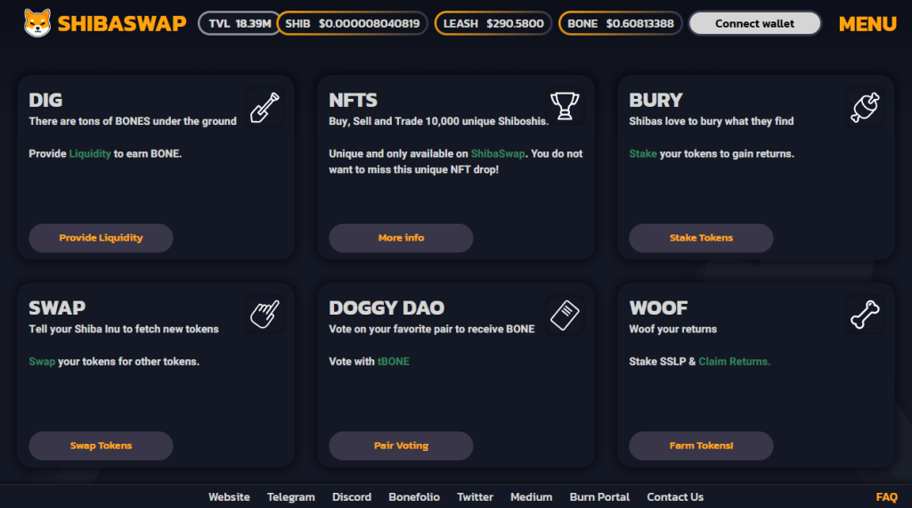Click the DOGGY DAO card heading
Viewport: 912px width, 508px height.
pos(387,307)
